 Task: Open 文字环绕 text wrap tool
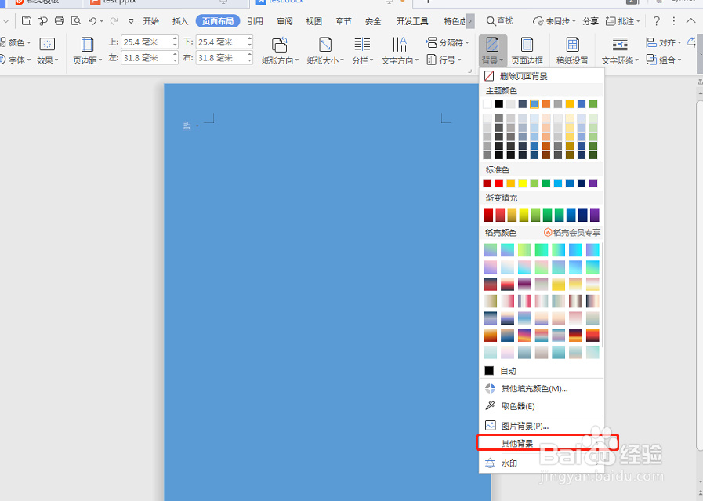[620, 51]
